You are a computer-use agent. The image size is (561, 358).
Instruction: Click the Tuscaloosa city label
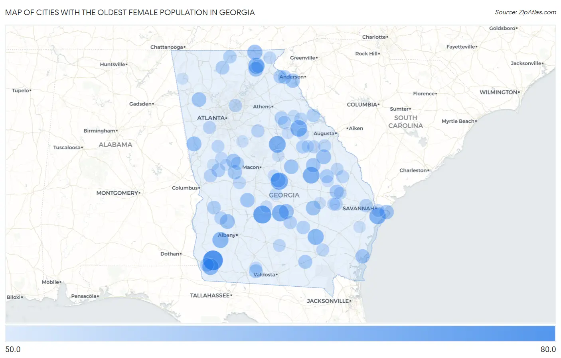(67, 148)
